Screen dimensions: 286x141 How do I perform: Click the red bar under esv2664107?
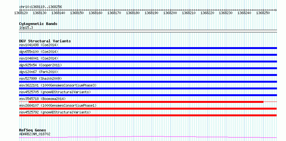pyautogui.click(x=148, y=109)
